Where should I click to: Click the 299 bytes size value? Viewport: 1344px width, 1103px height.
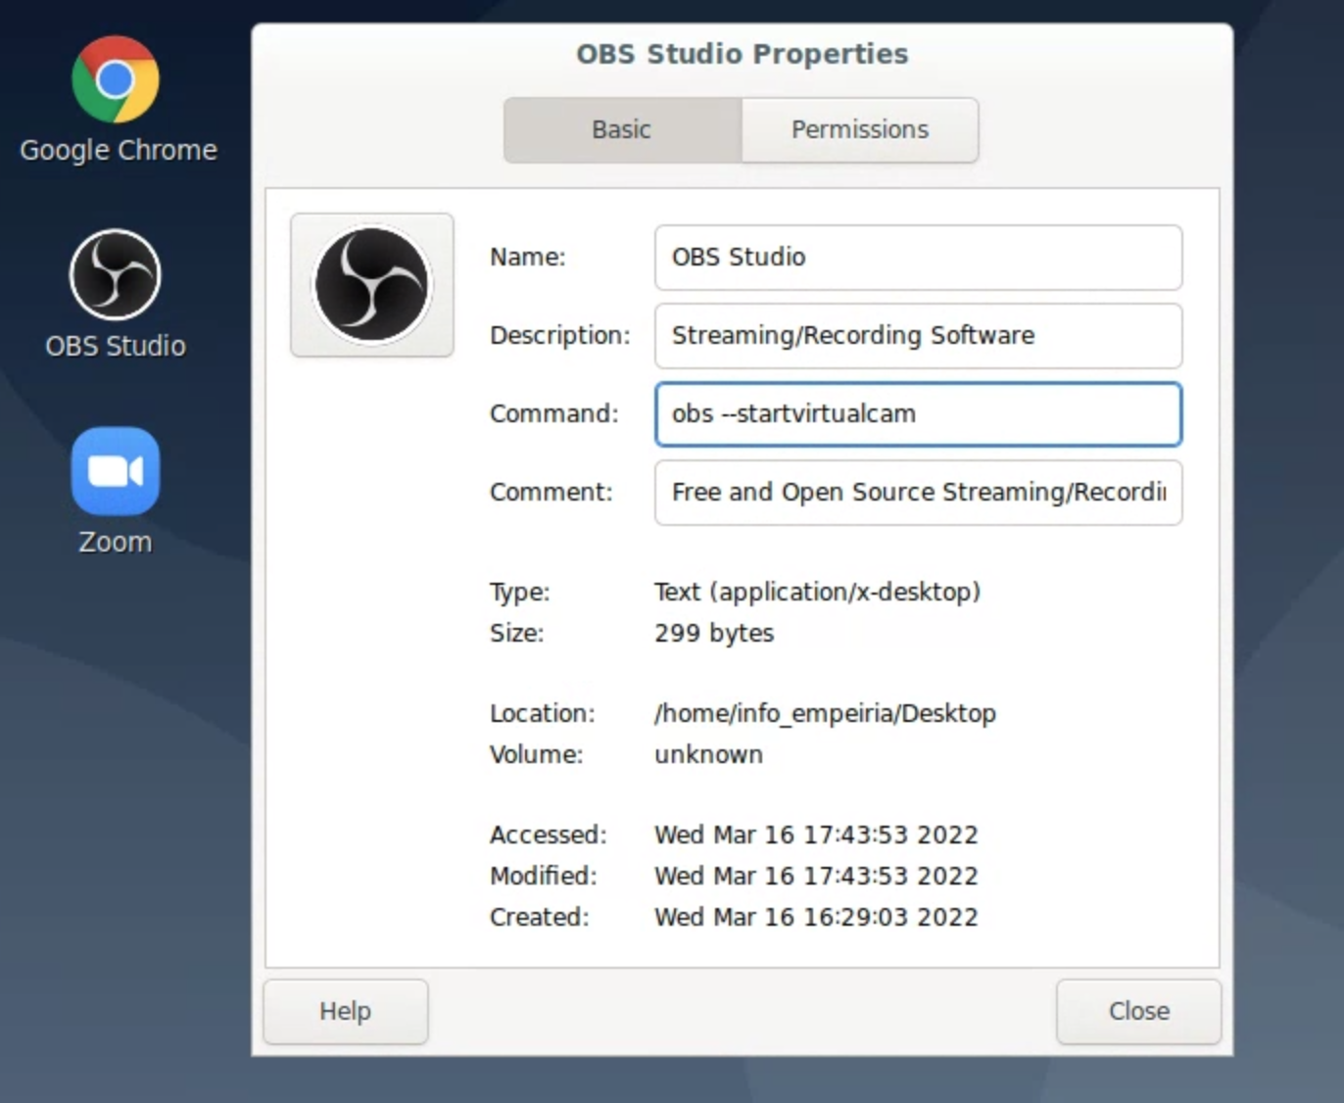(x=713, y=633)
